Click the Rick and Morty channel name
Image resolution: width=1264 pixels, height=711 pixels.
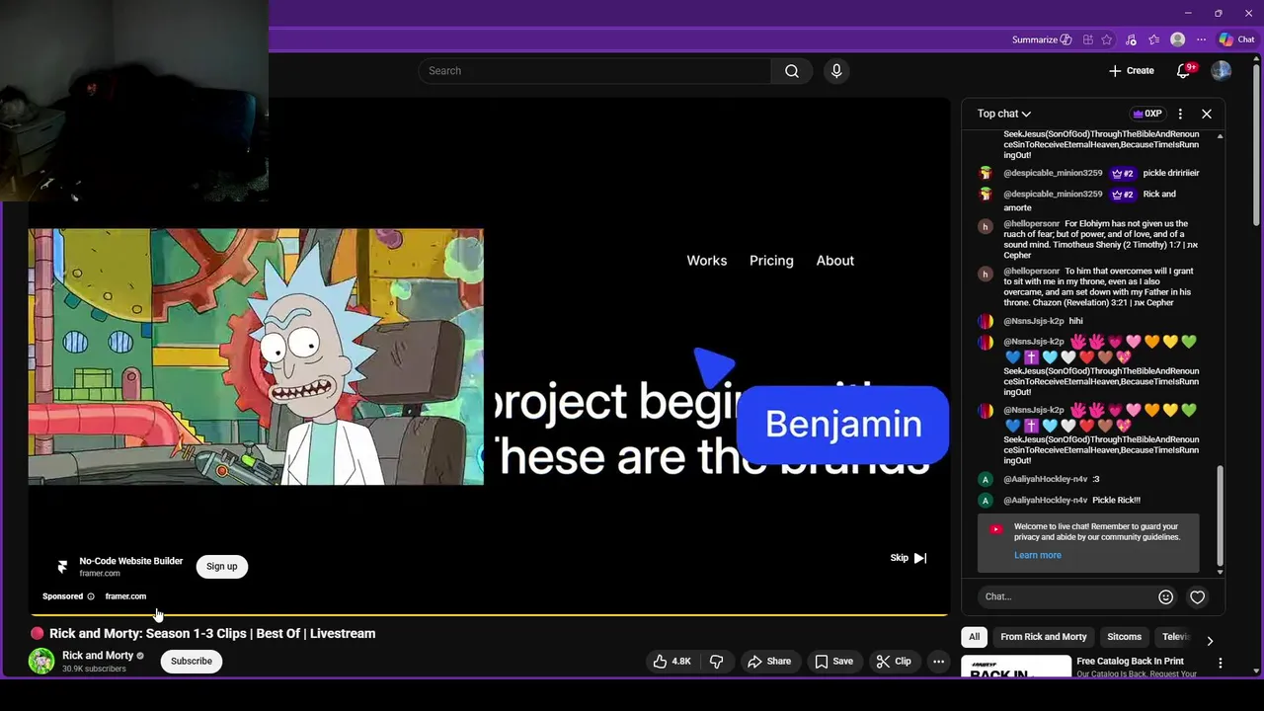(98, 656)
